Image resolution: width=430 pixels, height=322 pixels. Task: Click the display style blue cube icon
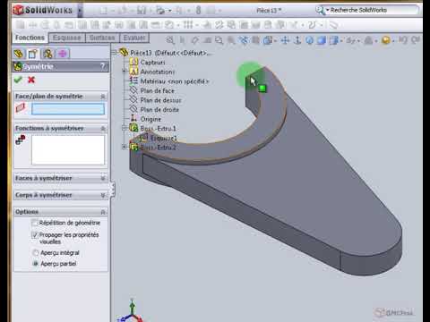pyautogui.click(x=322, y=39)
